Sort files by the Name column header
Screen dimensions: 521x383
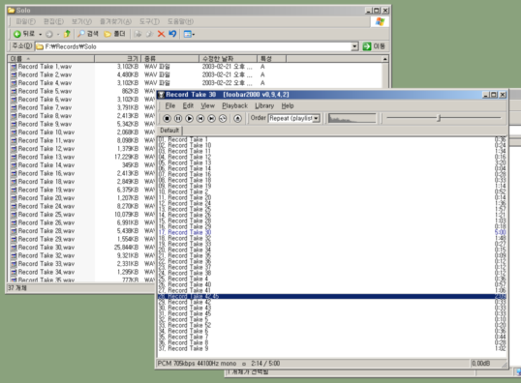click(51, 59)
